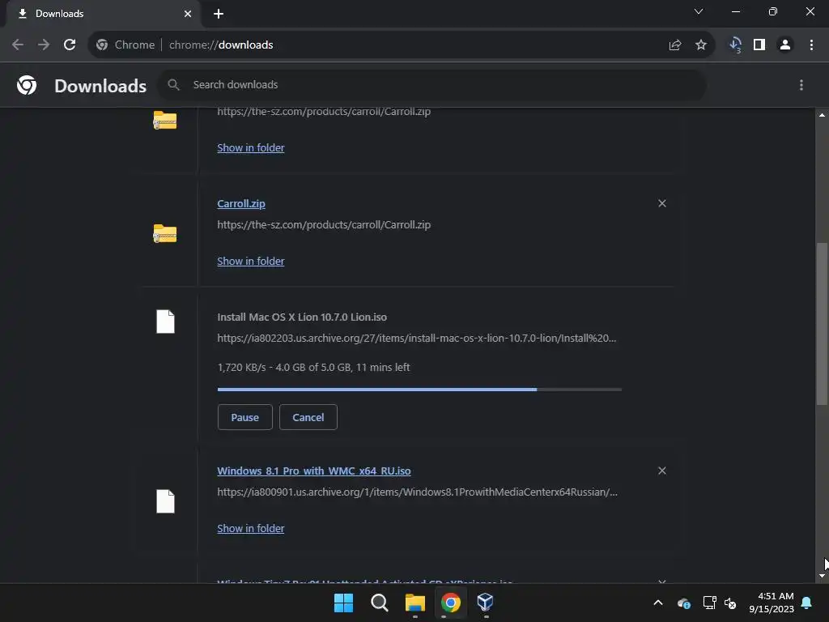
Task: Click the Chrome logo beside Downloads title
Action: point(27,85)
